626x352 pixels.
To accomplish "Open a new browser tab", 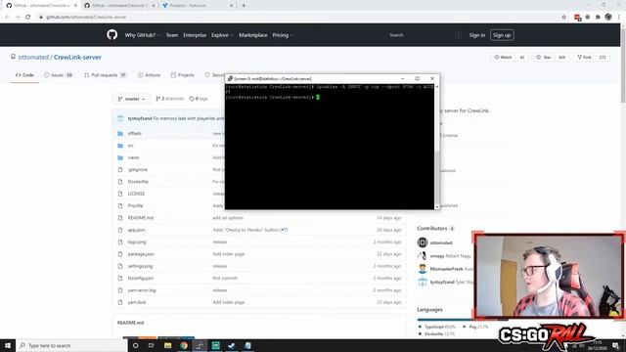I will click(x=244, y=6).
